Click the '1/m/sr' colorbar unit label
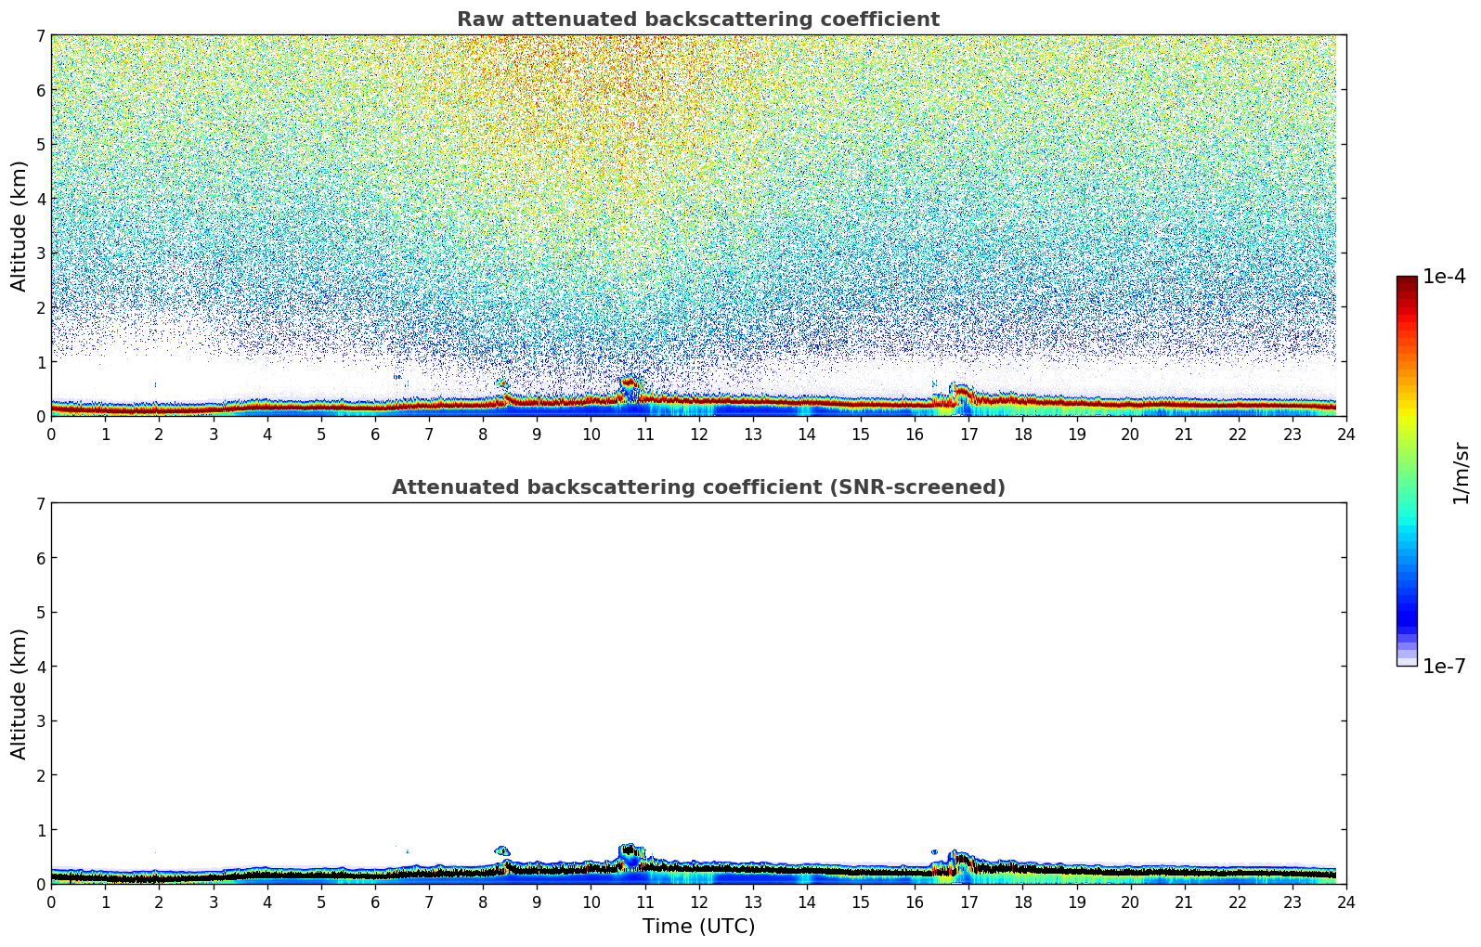 pos(1461,472)
